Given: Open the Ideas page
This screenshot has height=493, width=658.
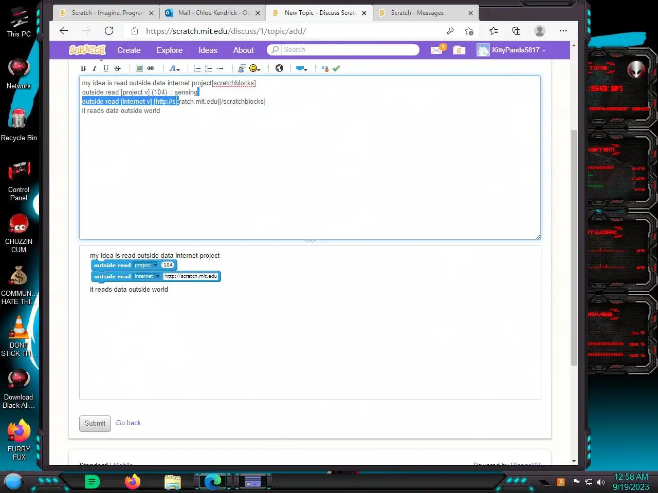Looking at the screenshot, I should pos(208,50).
